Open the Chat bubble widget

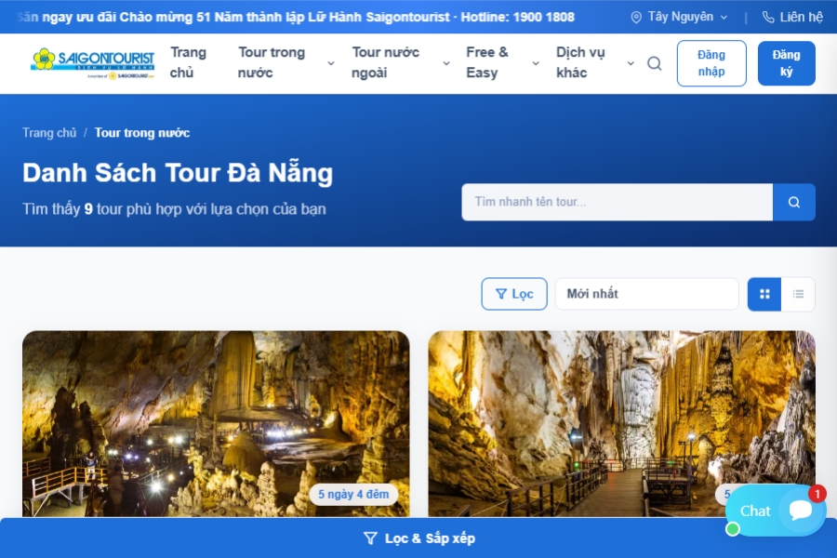pyautogui.click(x=776, y=511)
